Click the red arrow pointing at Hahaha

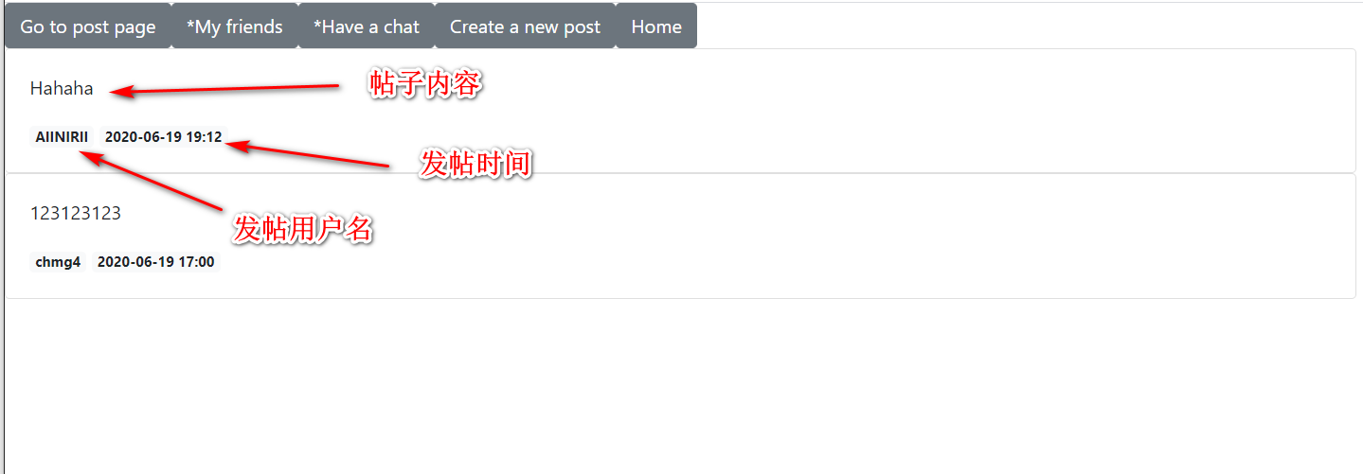coord(224,89)
